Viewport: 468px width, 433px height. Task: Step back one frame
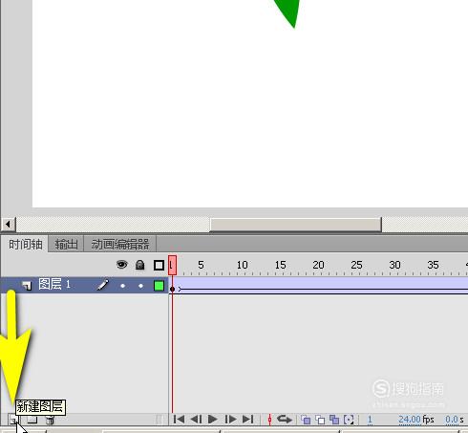196,420
